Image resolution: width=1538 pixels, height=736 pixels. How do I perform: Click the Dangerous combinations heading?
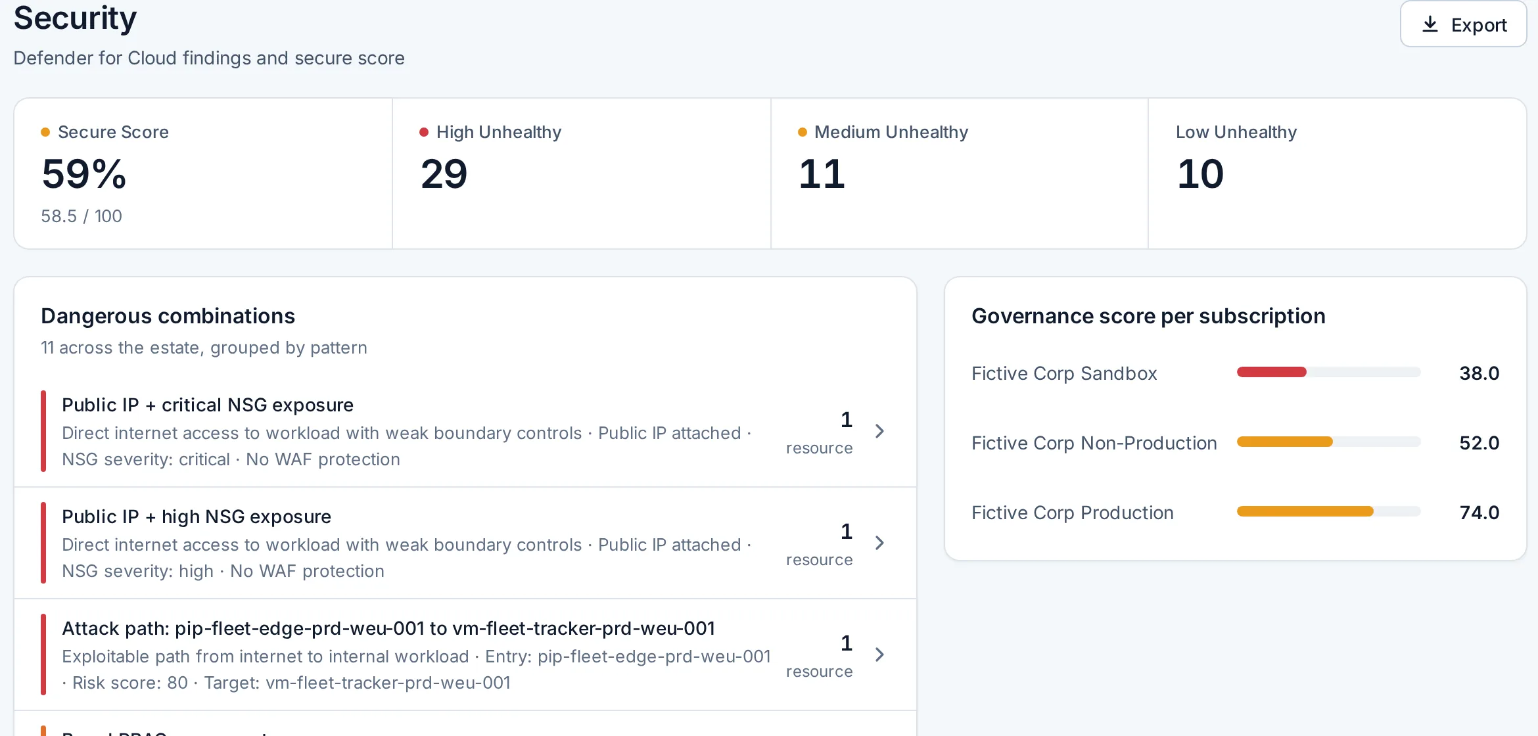[168, 316]
